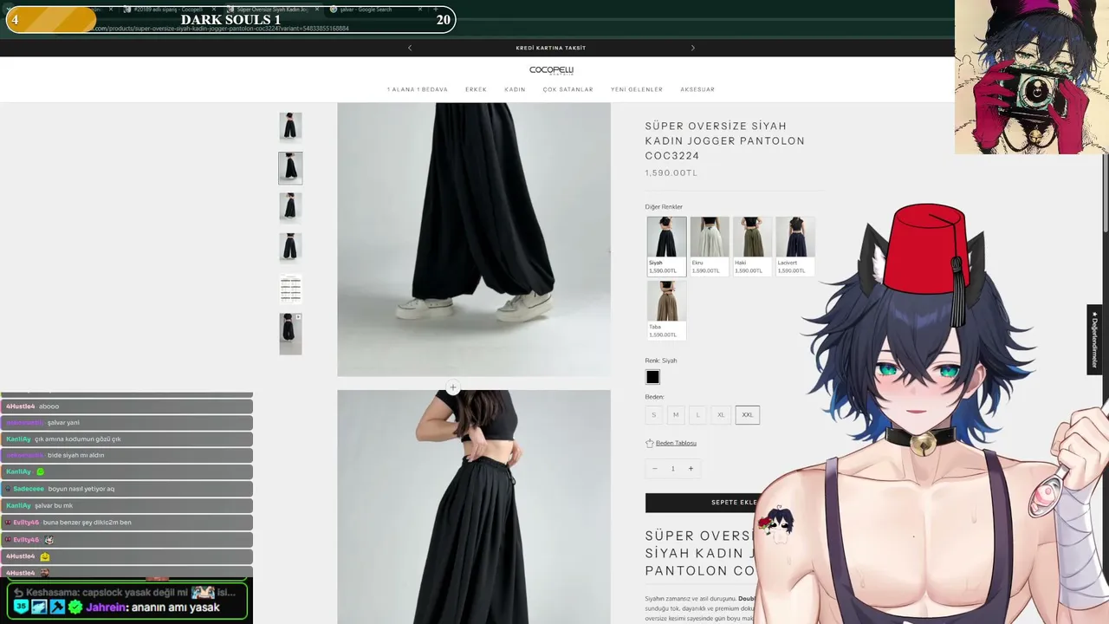Image resolution: width=1109 pixels, height=624 pixels.
Task: Open a new browser tab
Action: point(438,10)
